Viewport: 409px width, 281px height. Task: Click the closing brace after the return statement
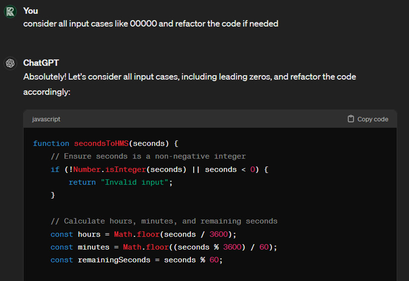(x=53, y=195)
